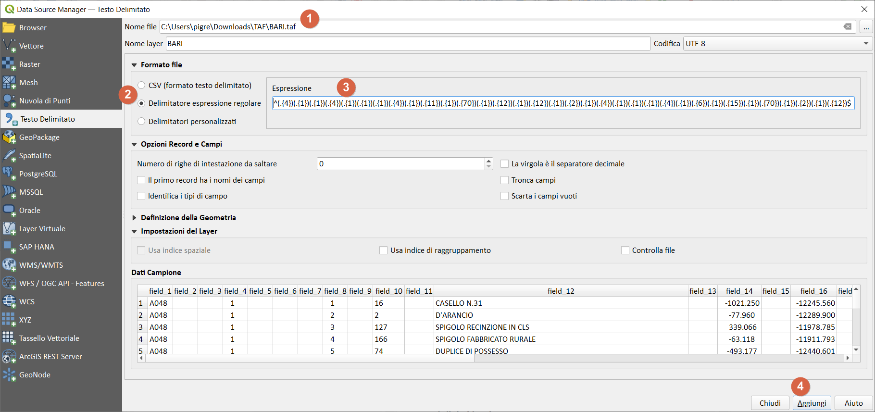Viewport: 875px width, 412px height.
Task: Open the Browser tab in sidebar
Action: coord(33,28)
